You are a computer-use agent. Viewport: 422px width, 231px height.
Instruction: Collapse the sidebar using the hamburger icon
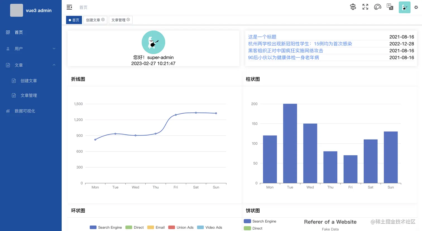pos(69,7)
